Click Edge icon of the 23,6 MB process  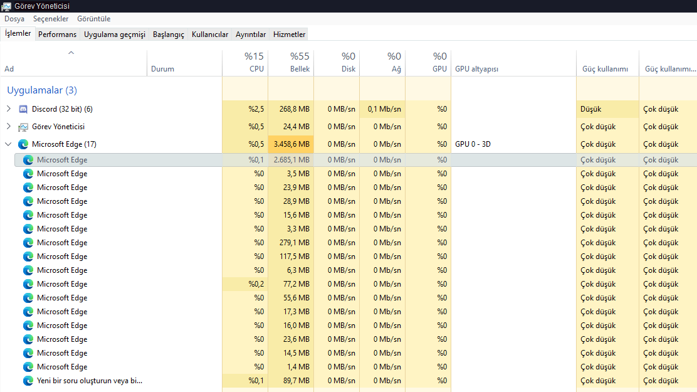tap(28, 339)
